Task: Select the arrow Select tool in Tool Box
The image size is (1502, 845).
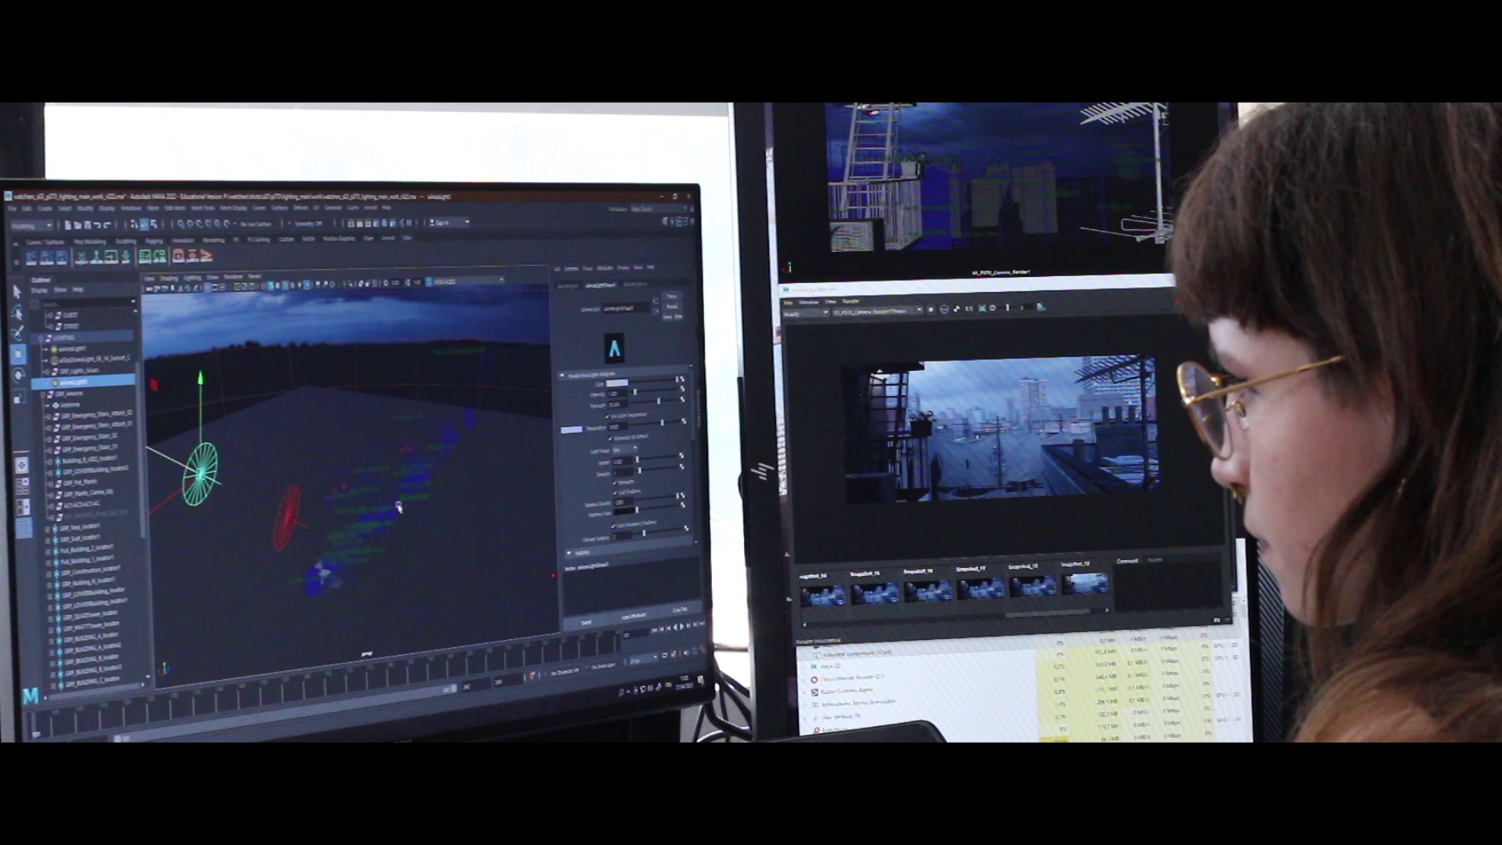Action: [x=16, y=291]
